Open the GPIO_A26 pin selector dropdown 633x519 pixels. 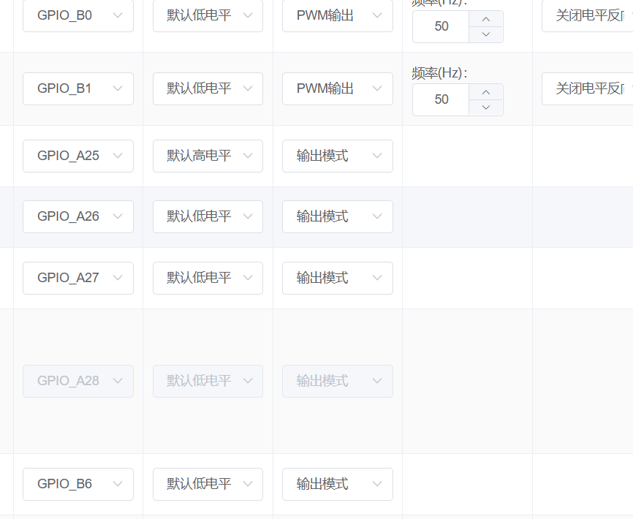(x=77, y=216)
